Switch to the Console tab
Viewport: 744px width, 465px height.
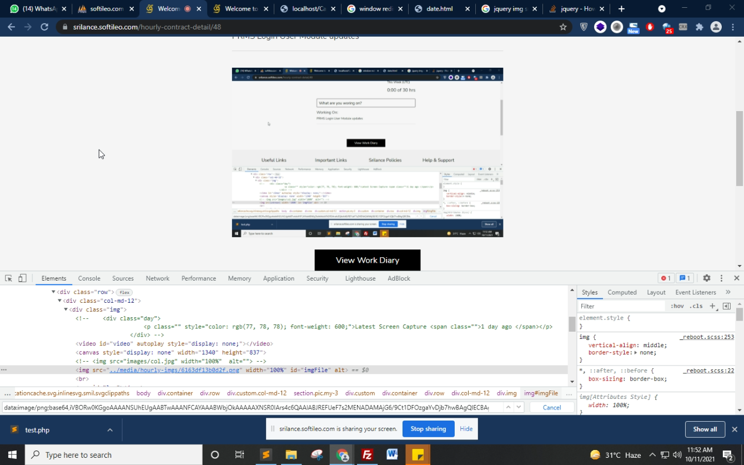(89, 278)
